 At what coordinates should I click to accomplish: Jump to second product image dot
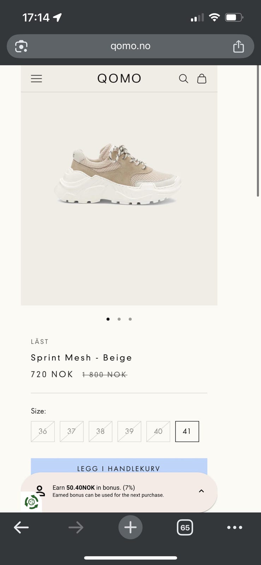tap(119, 319)
